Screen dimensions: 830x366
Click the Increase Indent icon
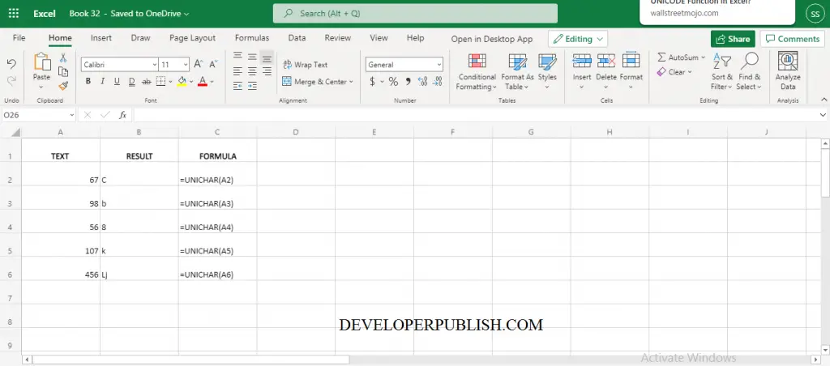coord(252,85)
